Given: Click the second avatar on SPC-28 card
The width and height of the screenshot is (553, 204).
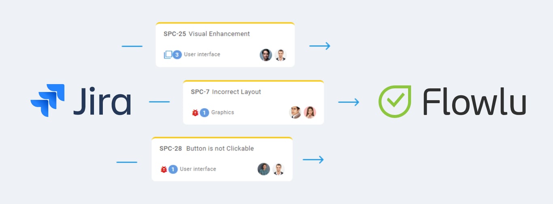Looking at the screenshot, I should (279, 169).
